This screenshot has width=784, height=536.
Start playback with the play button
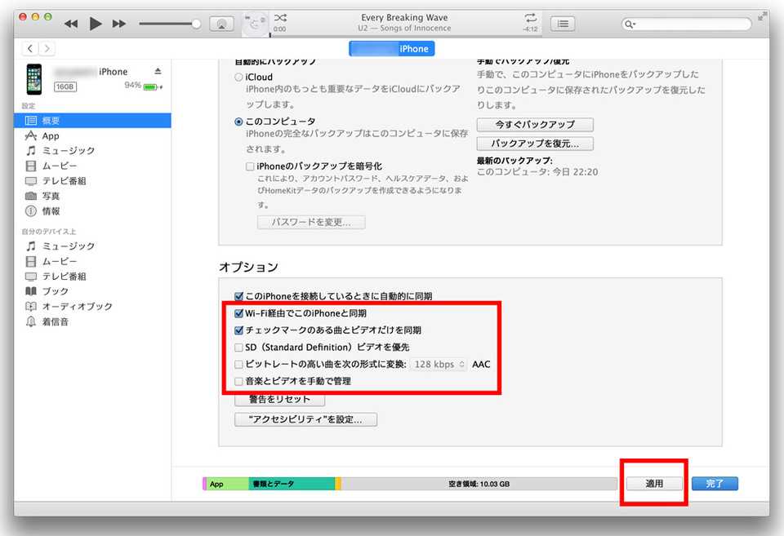[95, 24]
